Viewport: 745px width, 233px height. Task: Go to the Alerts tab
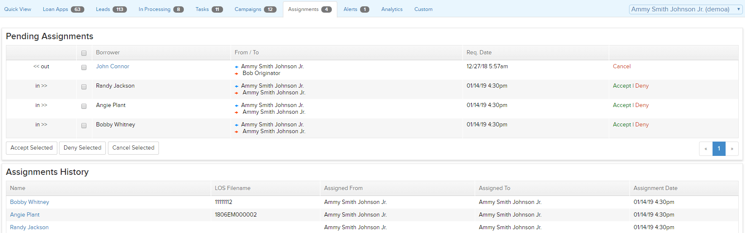[x=356, y=9]
